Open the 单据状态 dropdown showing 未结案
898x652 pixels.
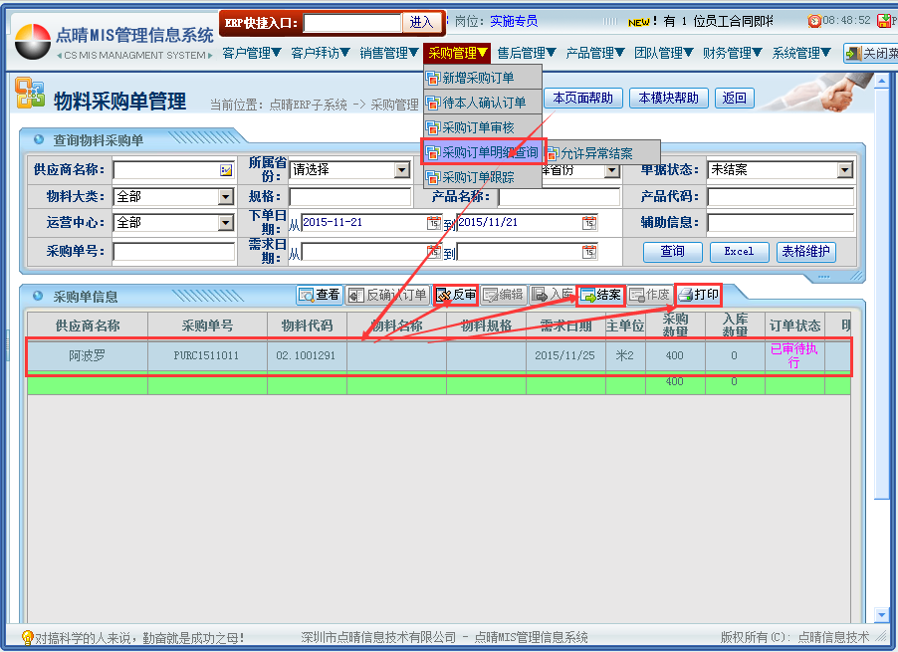tap(844, 170)
